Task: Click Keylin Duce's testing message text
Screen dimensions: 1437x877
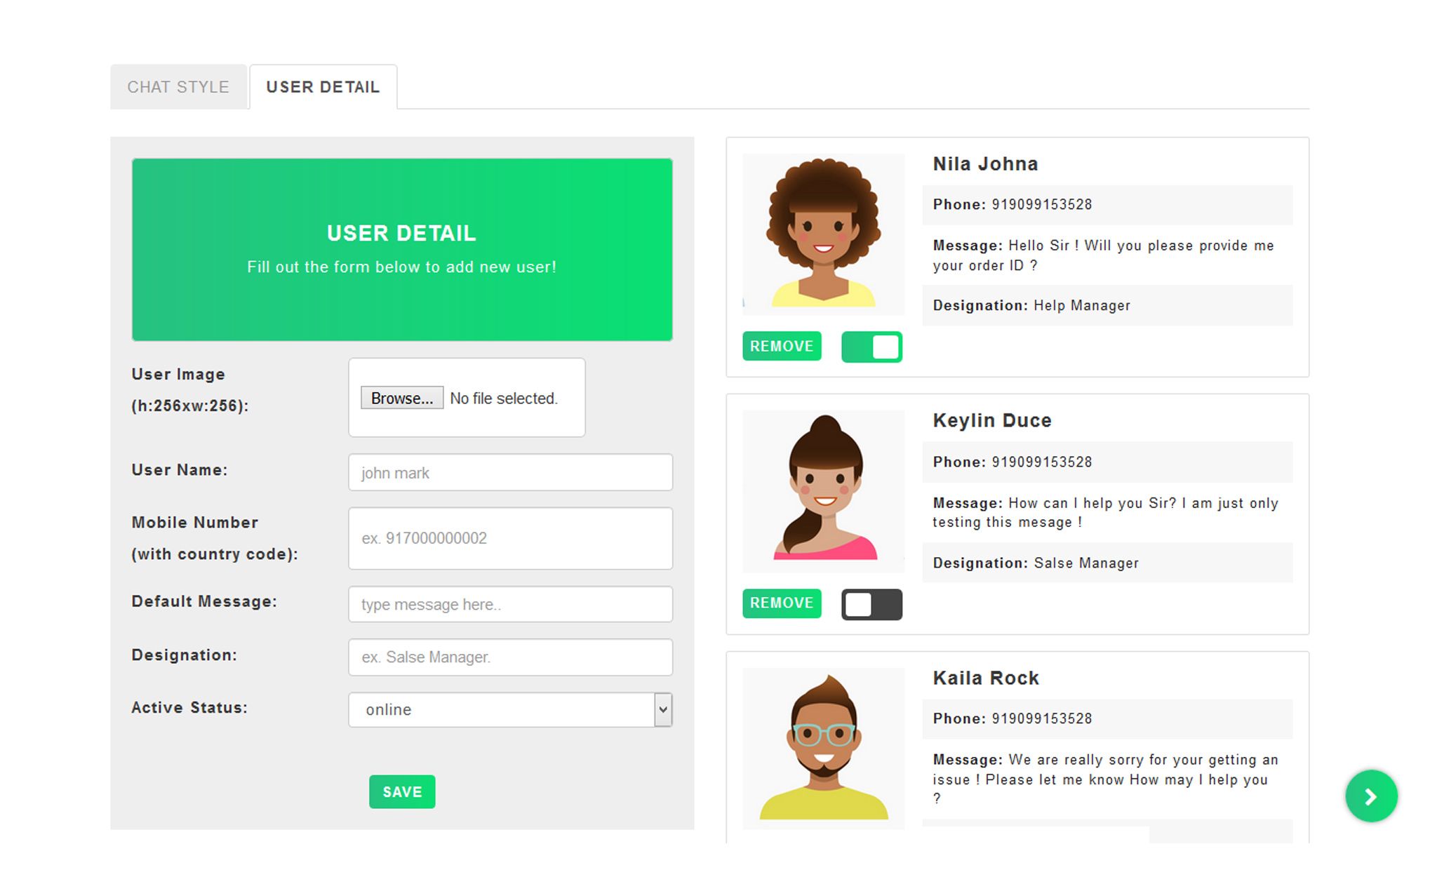Action: point(1105,512)
